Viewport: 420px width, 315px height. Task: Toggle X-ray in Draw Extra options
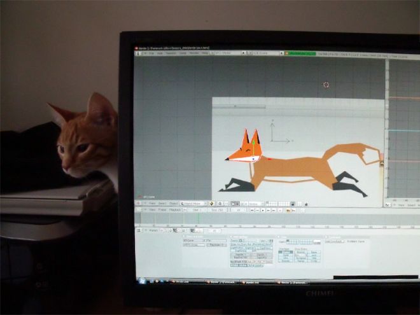click(x=314, y=261)
